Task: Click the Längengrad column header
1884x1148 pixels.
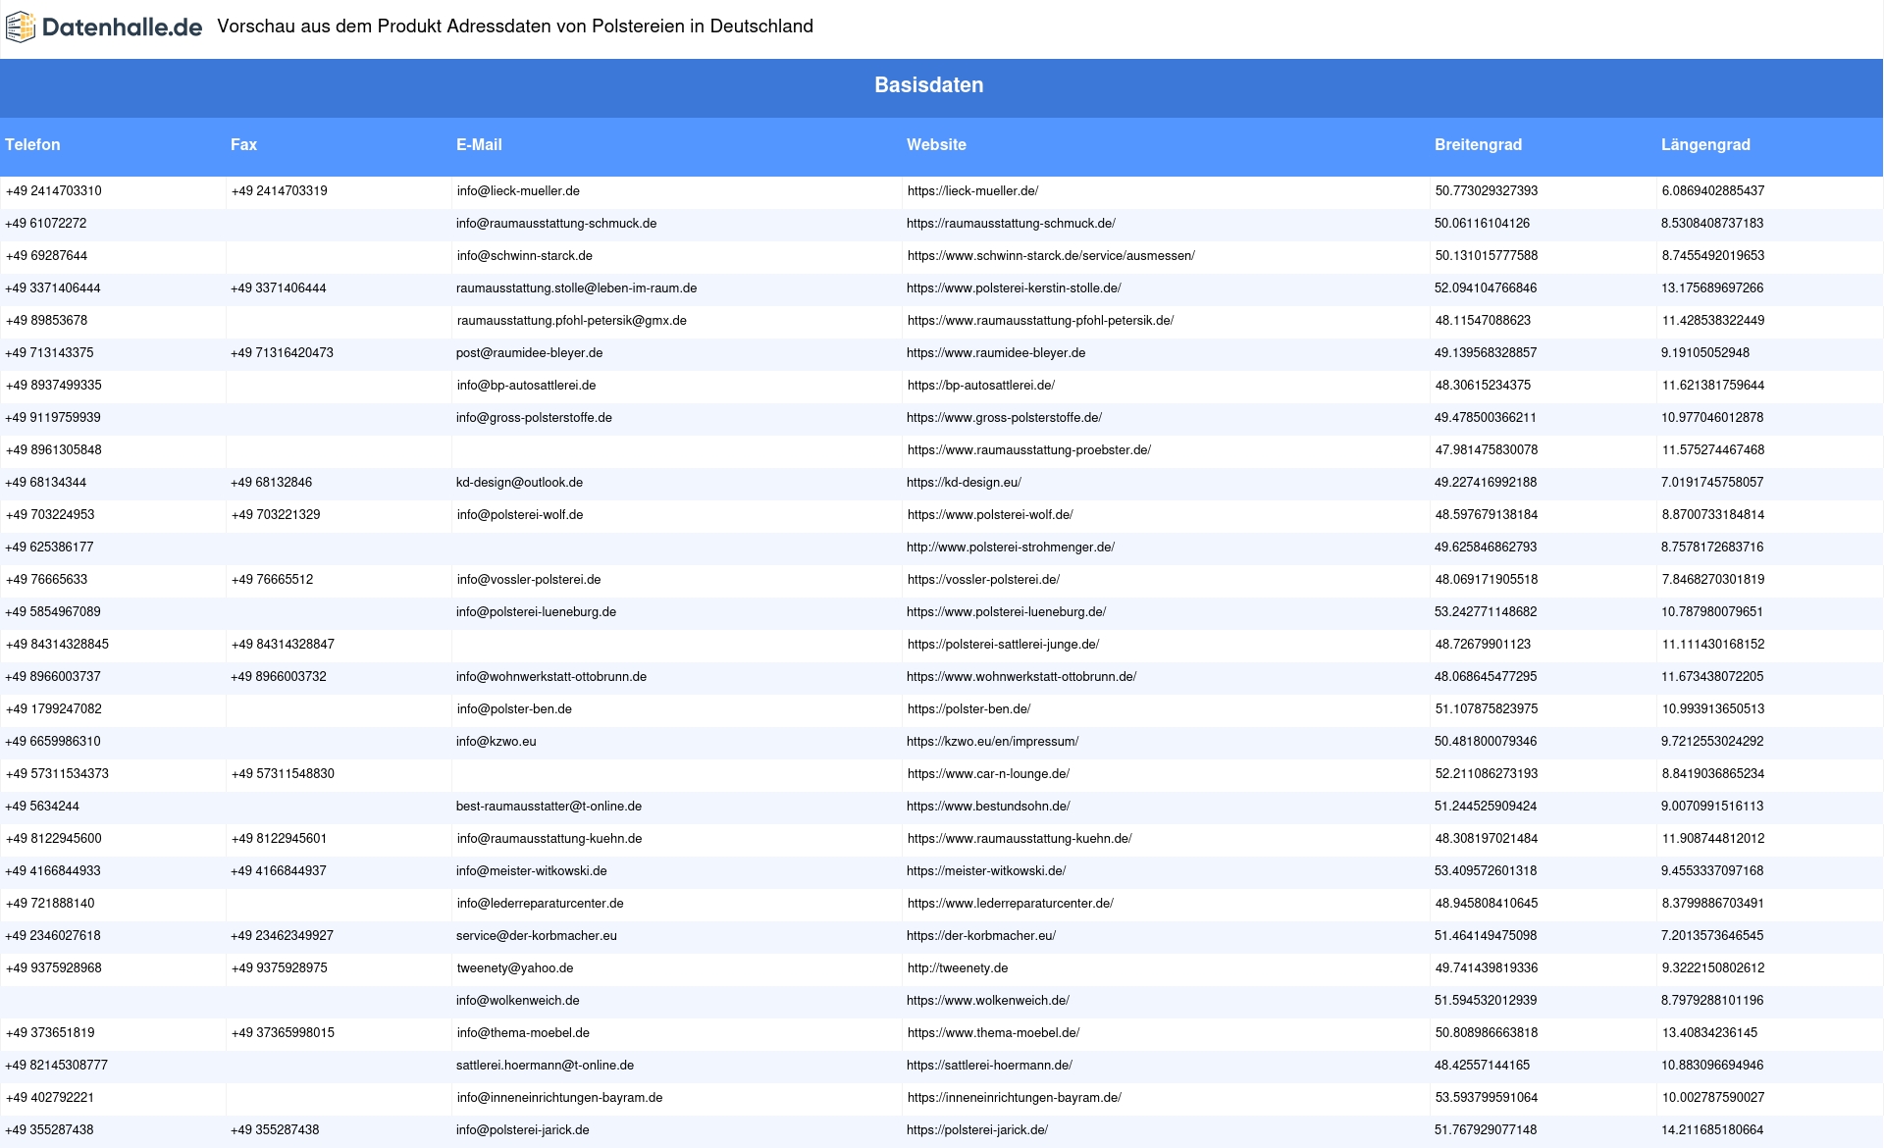Action: pyautogui.click(x=1705, y=144)
